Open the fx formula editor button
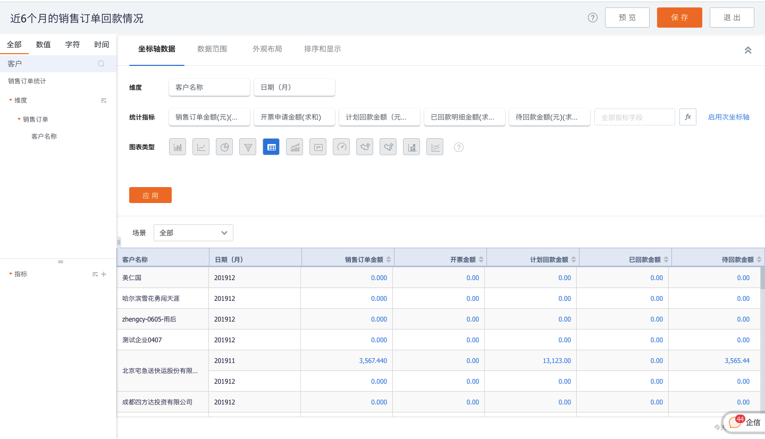Viewport: 765px width, 439px height. coord(688,117)
